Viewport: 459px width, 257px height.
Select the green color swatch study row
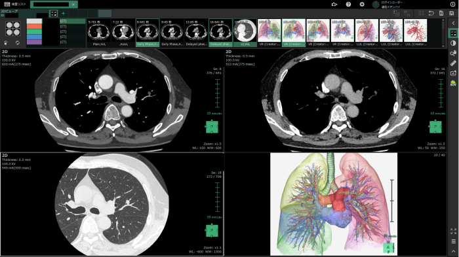[34, 31]
